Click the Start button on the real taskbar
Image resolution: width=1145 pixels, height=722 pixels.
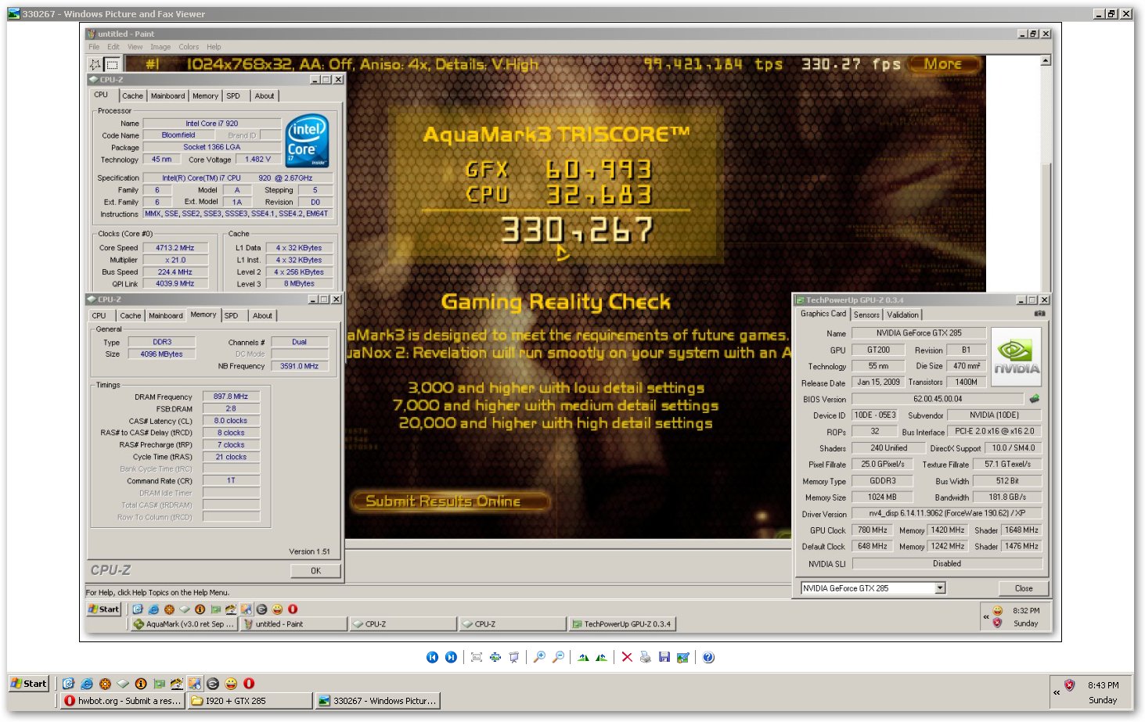pyautogui.click(x=29, y=683)
